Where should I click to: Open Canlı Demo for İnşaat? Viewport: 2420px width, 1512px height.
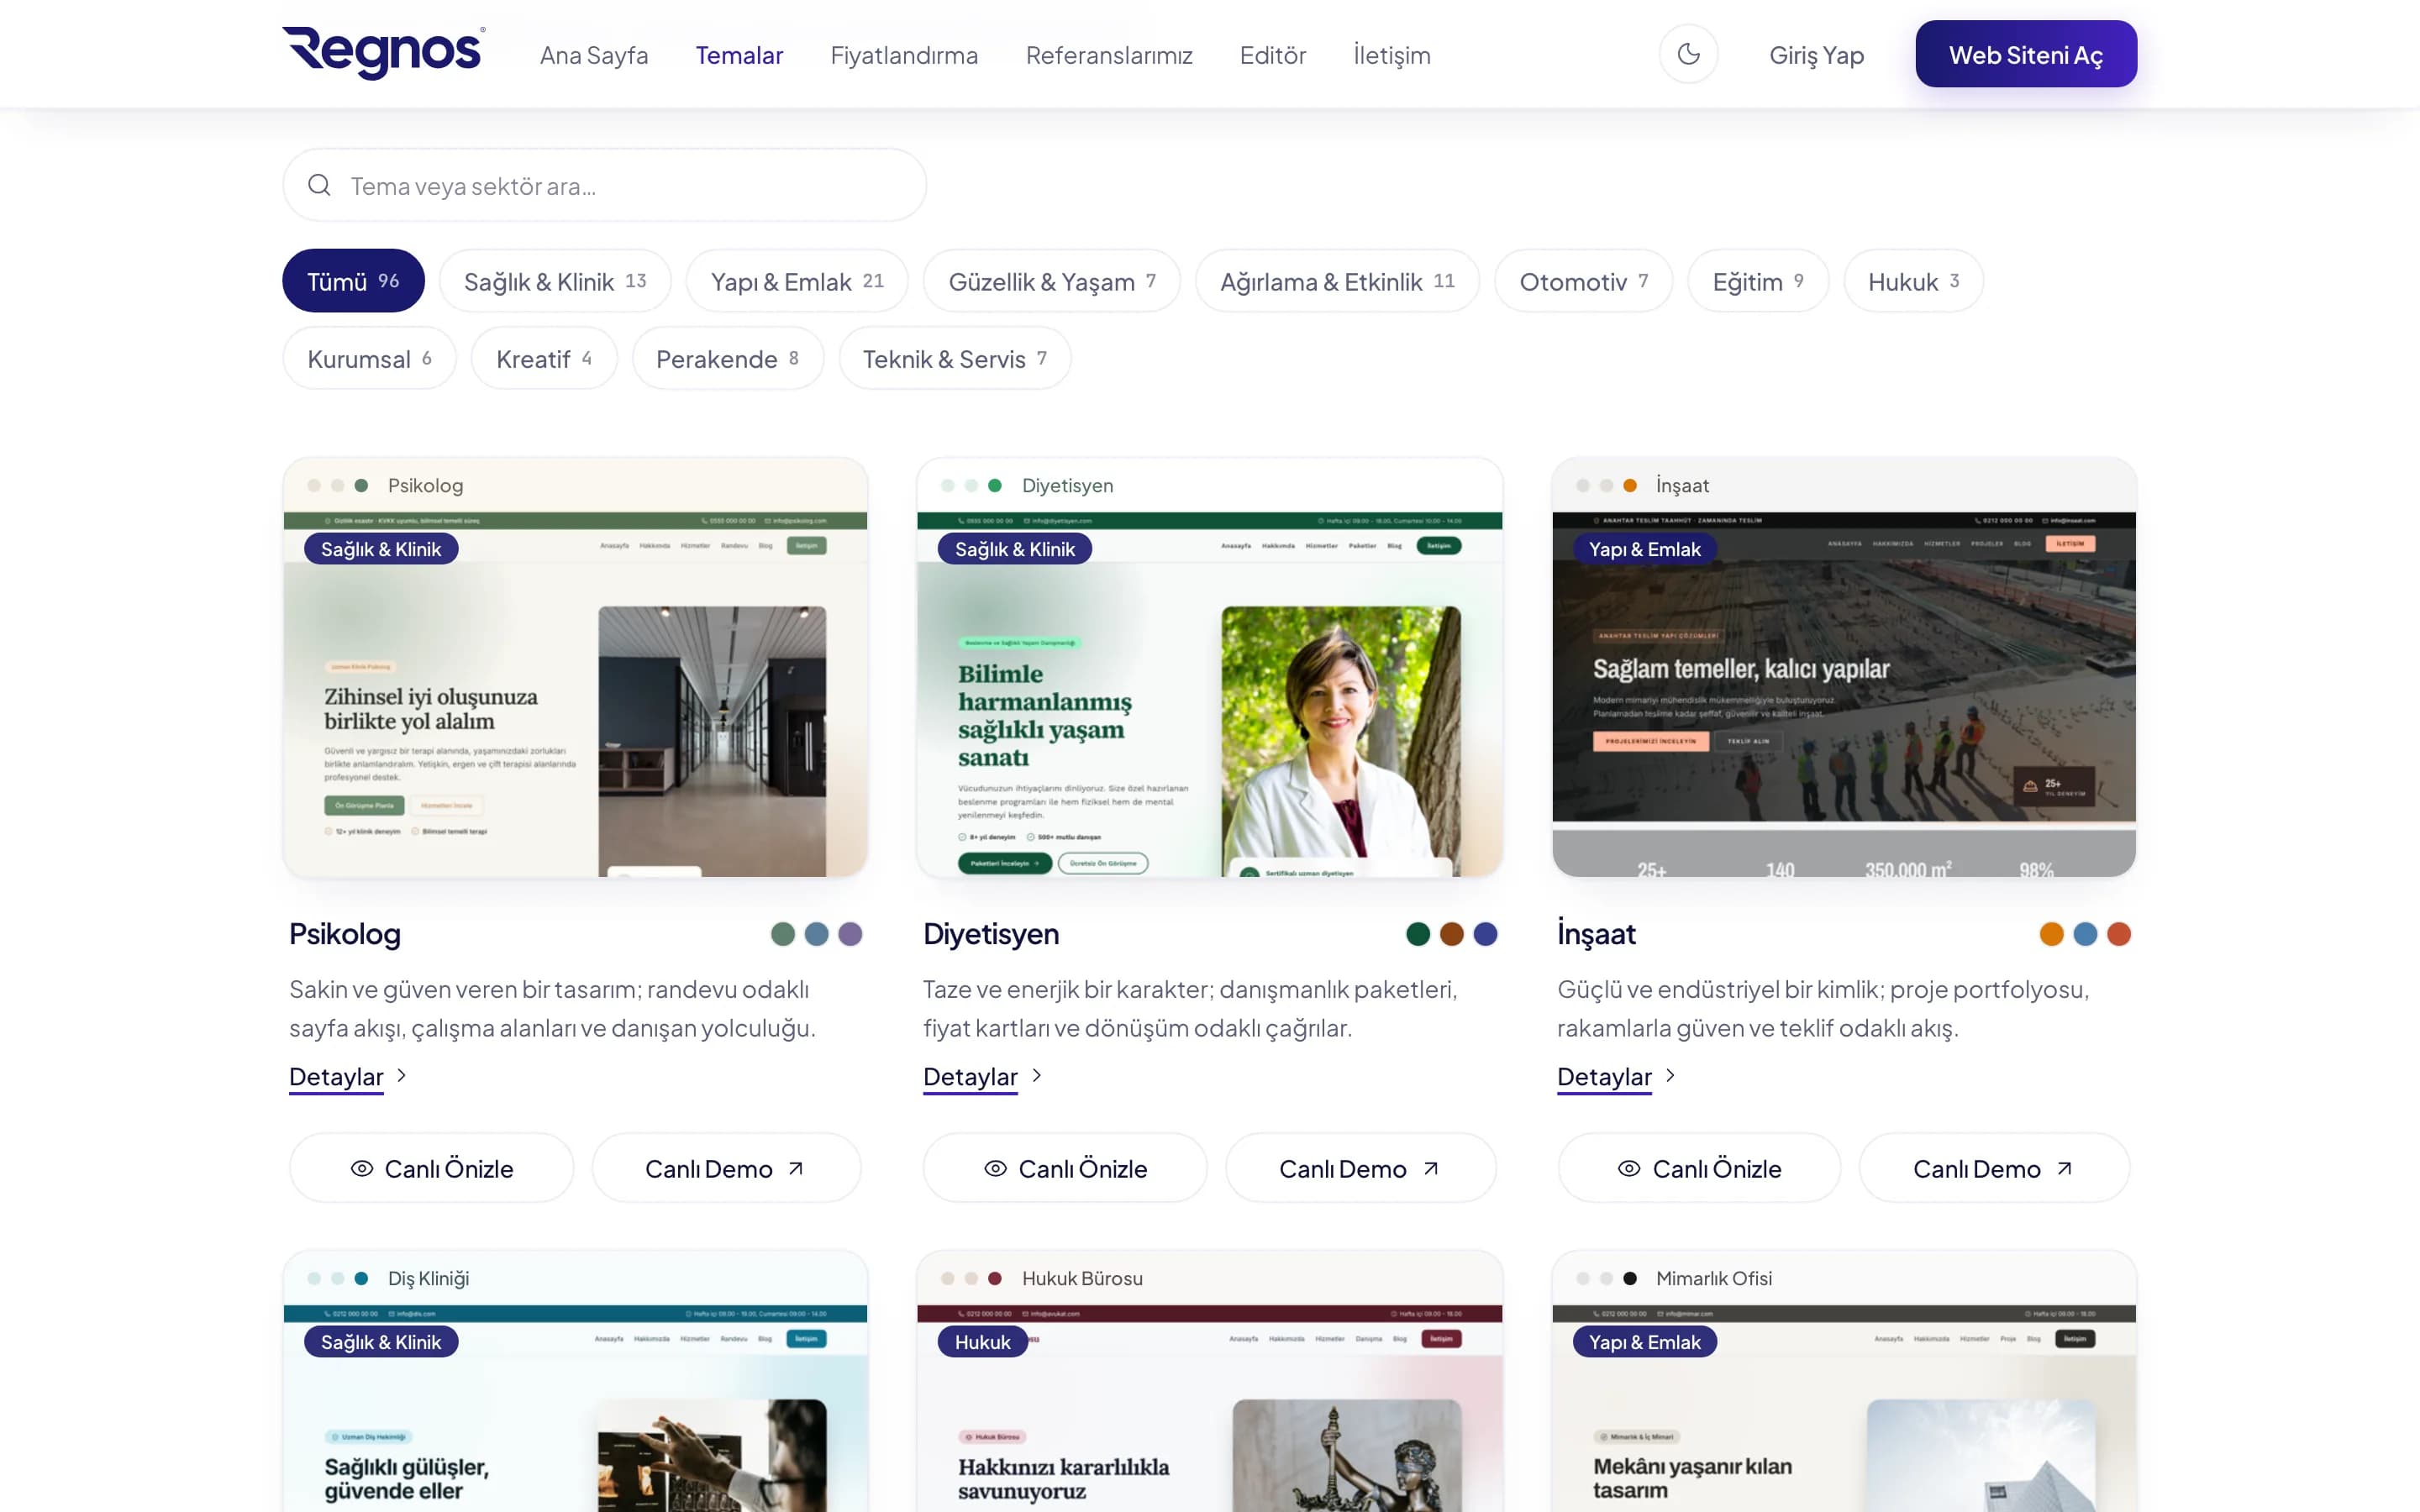pyautogui.click(x=1994, y=1167)
